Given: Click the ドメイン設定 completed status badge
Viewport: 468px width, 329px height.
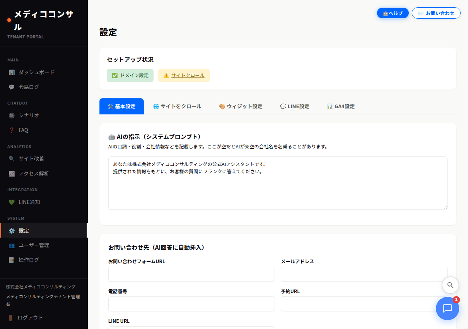Looking at the screenshot, I should click(x=130, y=75).
